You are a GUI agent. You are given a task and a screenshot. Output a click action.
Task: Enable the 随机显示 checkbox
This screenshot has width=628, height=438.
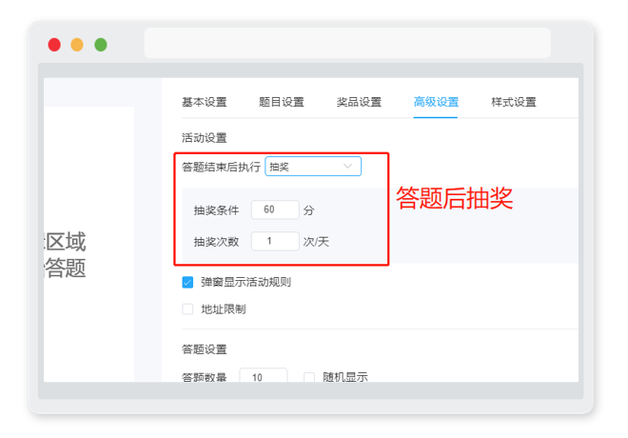pos(309,377)
